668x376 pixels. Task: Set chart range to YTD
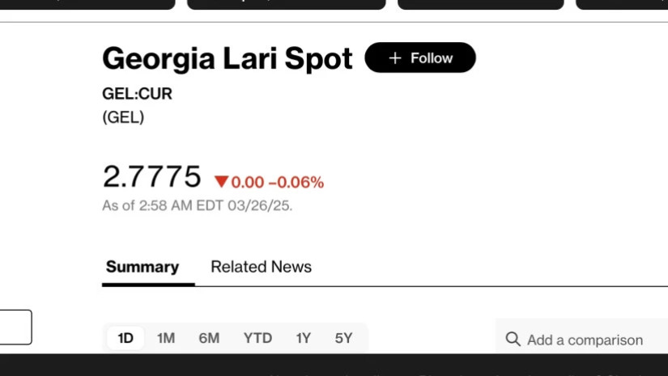point(257,338)
